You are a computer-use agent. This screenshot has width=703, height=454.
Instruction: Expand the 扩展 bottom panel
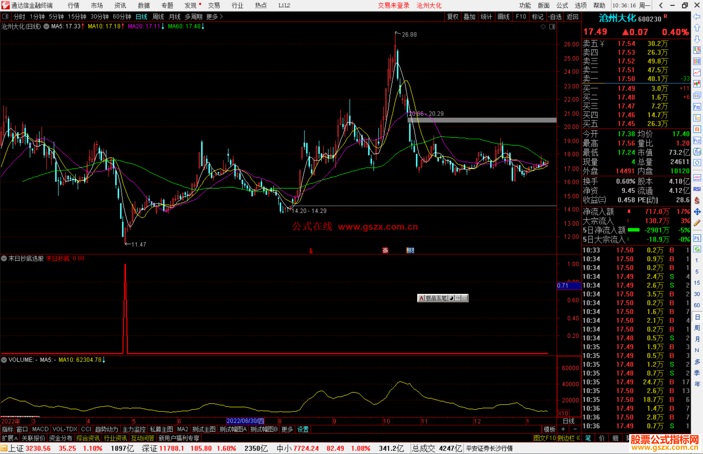pos(10,438)
